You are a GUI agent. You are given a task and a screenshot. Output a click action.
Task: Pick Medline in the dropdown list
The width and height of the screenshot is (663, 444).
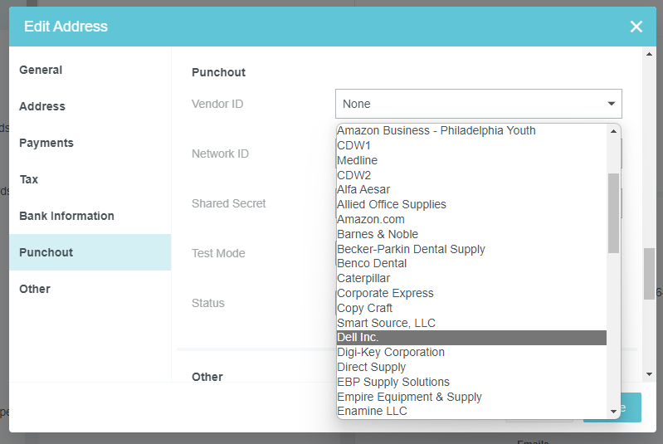pyautogui.click(x=357, y=160)
